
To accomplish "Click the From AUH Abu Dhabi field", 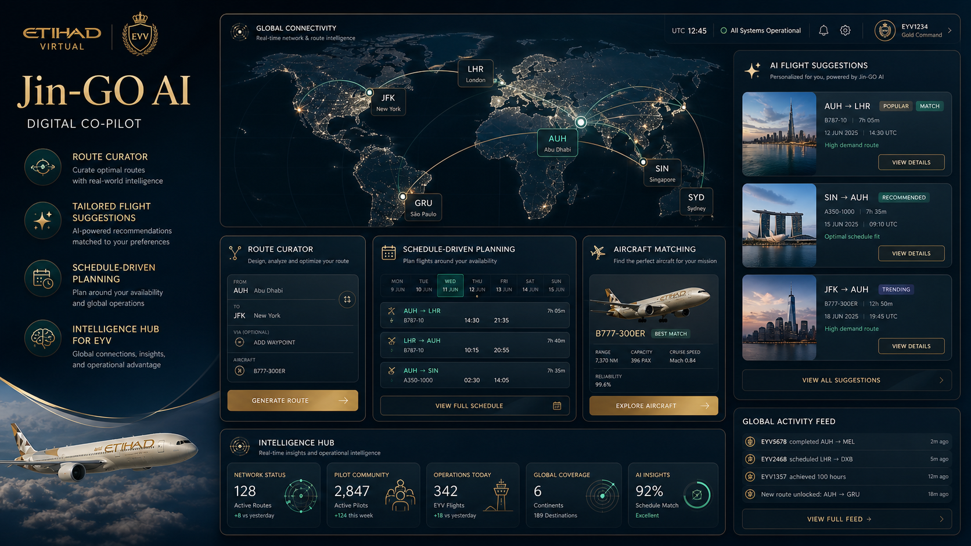I will tap(283, 287).
